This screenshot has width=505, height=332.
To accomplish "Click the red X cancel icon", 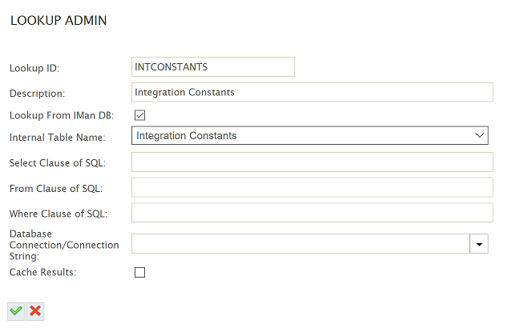I will (x=35, y=311).
